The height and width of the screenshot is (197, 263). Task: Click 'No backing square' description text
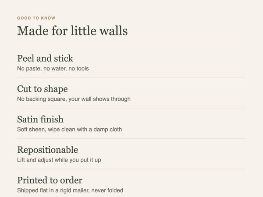click(74, 99)
